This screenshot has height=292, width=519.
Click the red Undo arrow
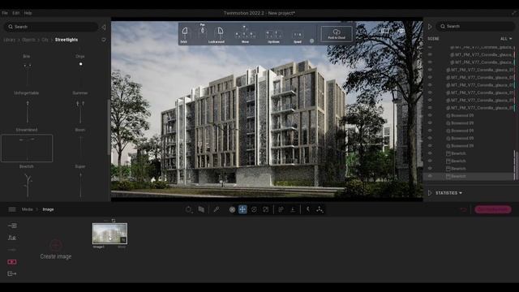[463, 209]
